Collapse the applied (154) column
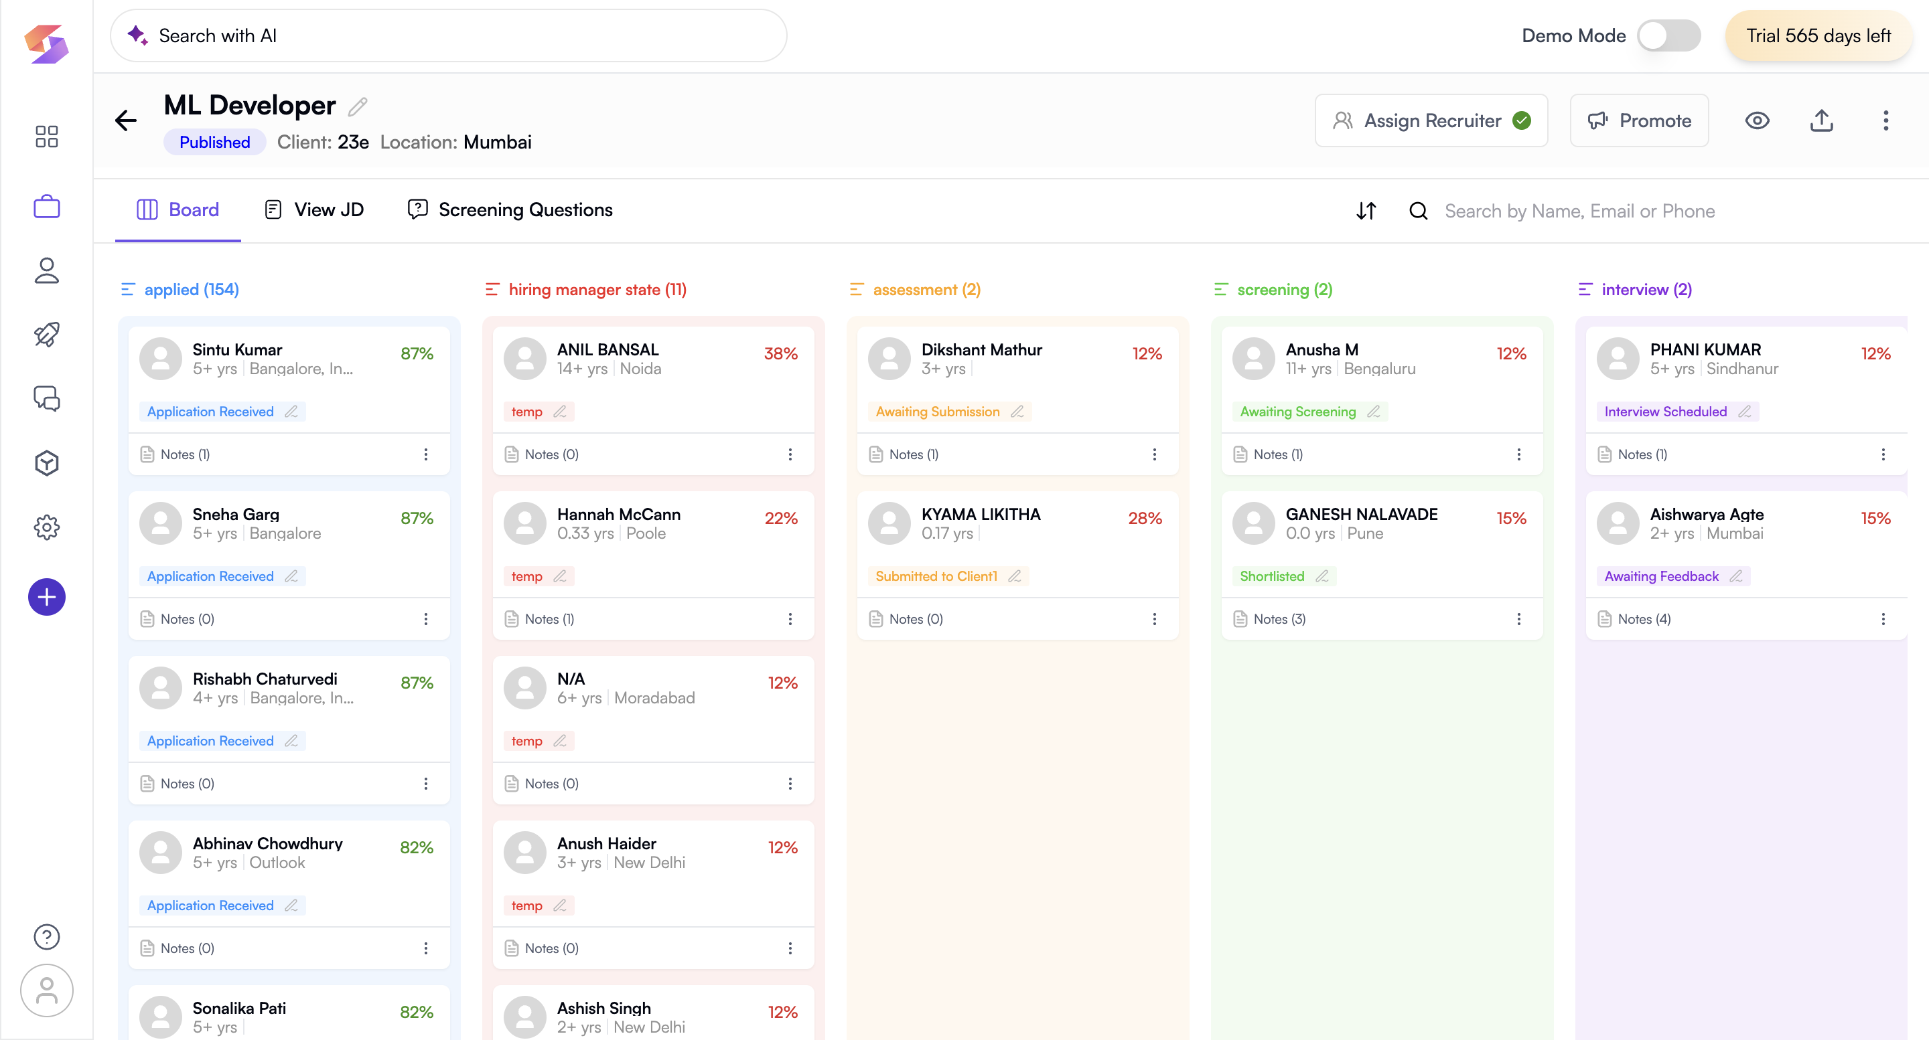 (x=128, y=290)
